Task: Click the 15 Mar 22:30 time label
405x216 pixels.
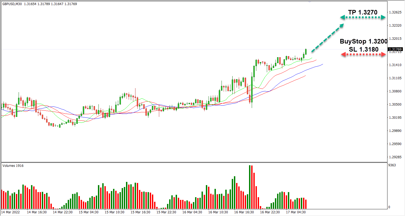Action: 166,212
